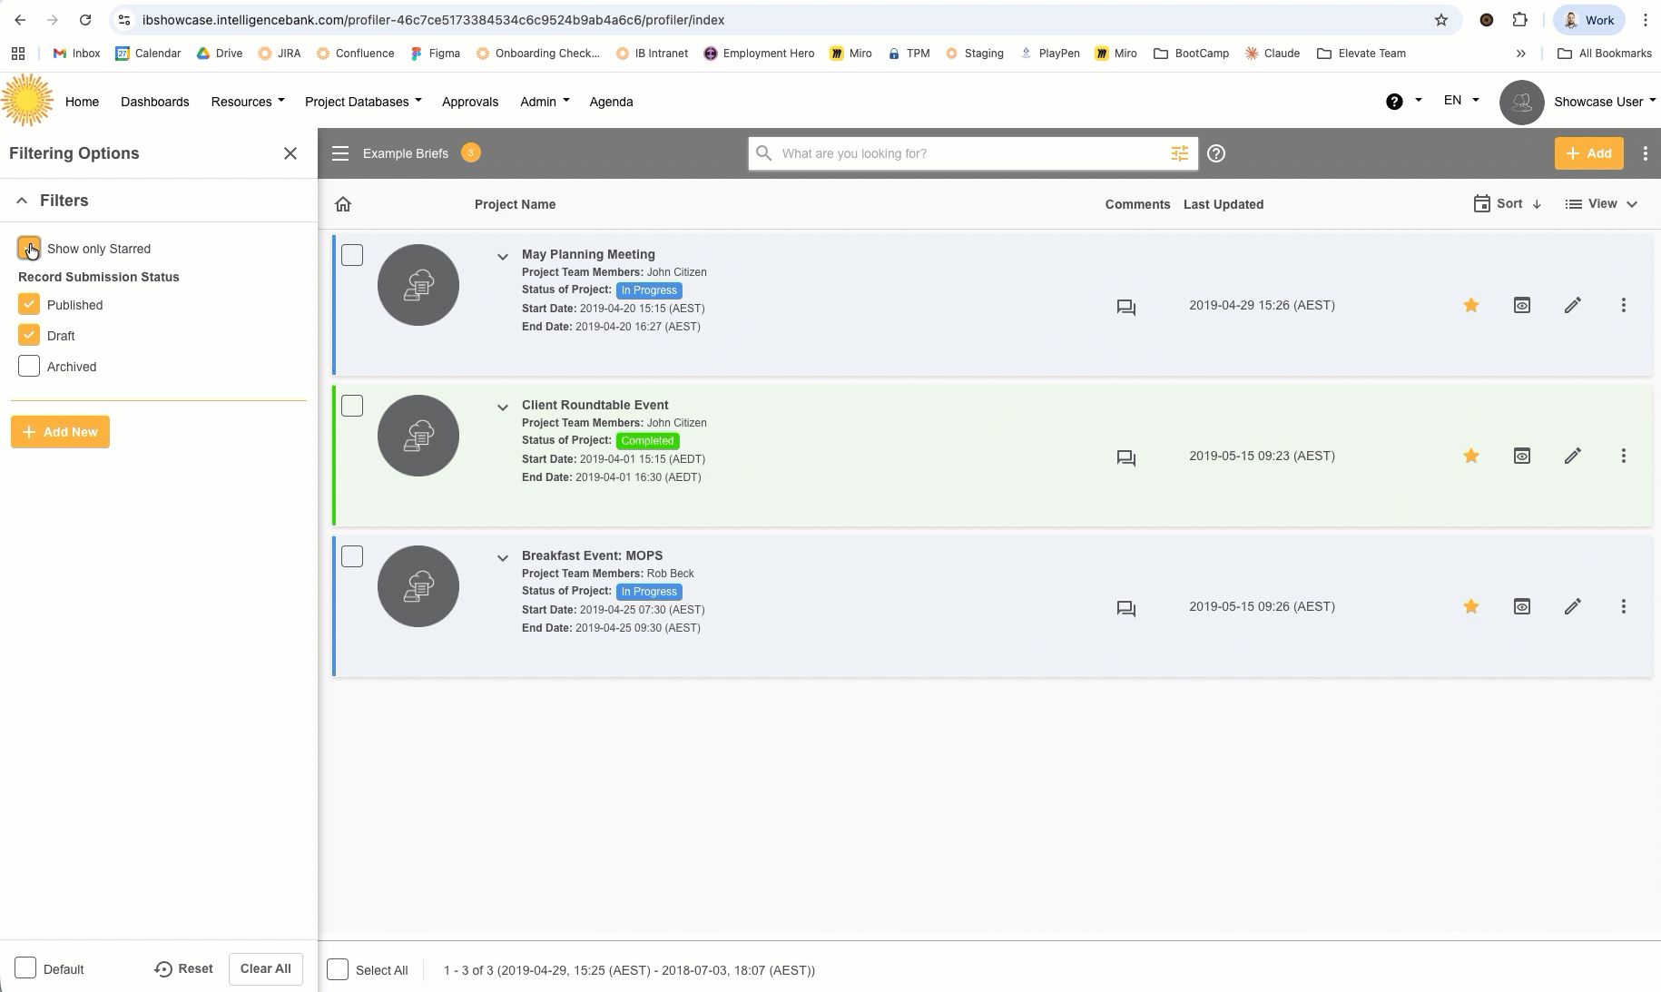
Task: Collapse the Filters section
Action: coord(22,201)
